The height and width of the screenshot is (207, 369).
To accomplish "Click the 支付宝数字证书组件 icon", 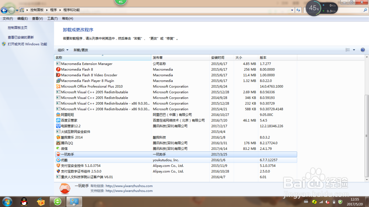I will pyautogui.click(x=58, y=171).
